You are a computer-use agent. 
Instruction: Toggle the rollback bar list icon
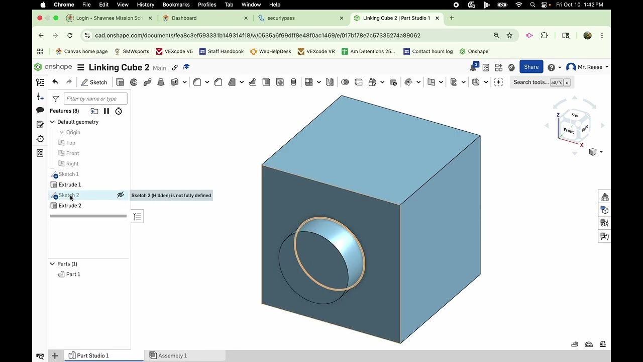tap(137, 217)
